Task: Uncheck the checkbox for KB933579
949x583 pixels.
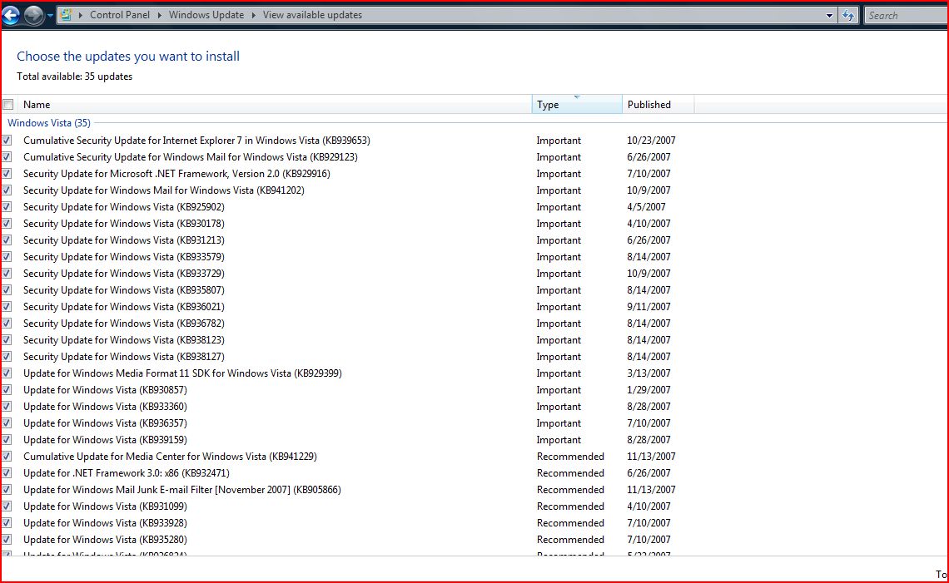Action: (7, 257)
